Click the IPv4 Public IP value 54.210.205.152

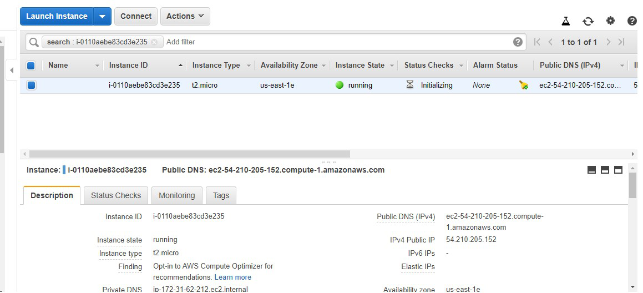pyautogui.click(x=471, y=239)
